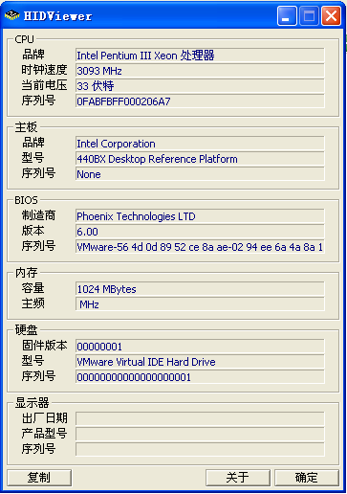Click the 复制 button
Image resolution: width=347 pixels, height=494 pixels.
[39, 478]
